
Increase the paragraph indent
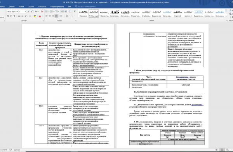pos(66,11)
